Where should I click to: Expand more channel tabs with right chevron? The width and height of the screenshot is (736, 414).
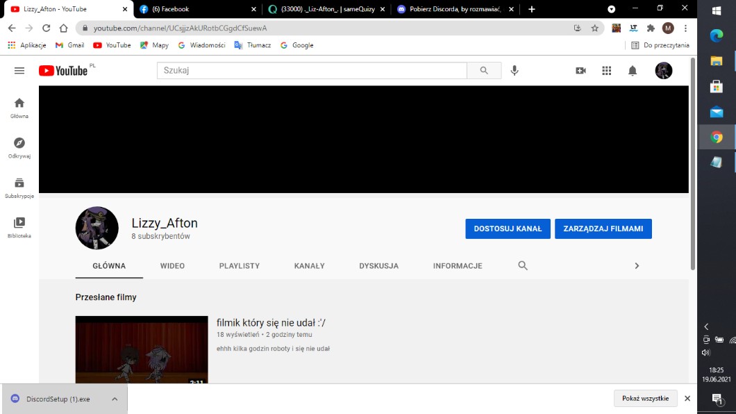click(x=637, y=265)
